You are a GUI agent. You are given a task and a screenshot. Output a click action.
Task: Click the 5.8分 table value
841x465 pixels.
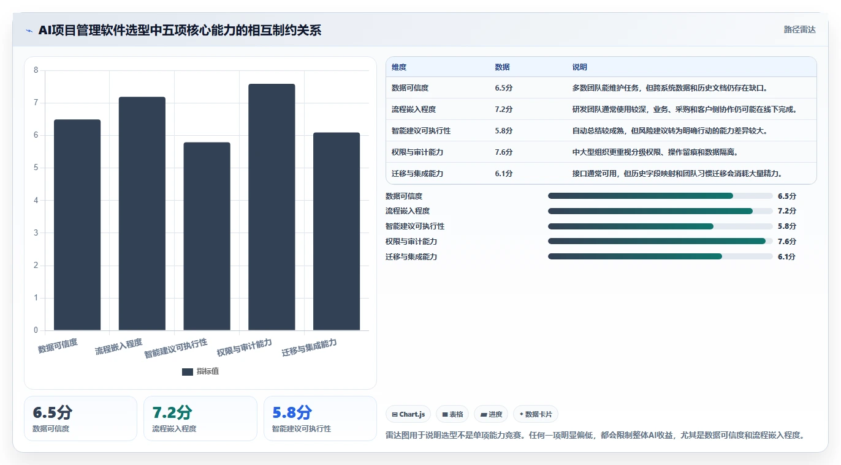pyautogui.click(x=504, y=131)
